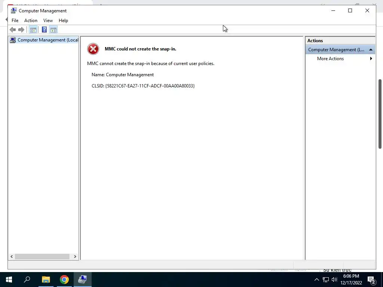Click the tree pane scroll left arrow

click(12, 256)
